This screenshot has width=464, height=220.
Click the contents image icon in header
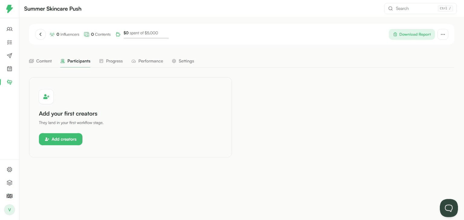click(87, 35)
